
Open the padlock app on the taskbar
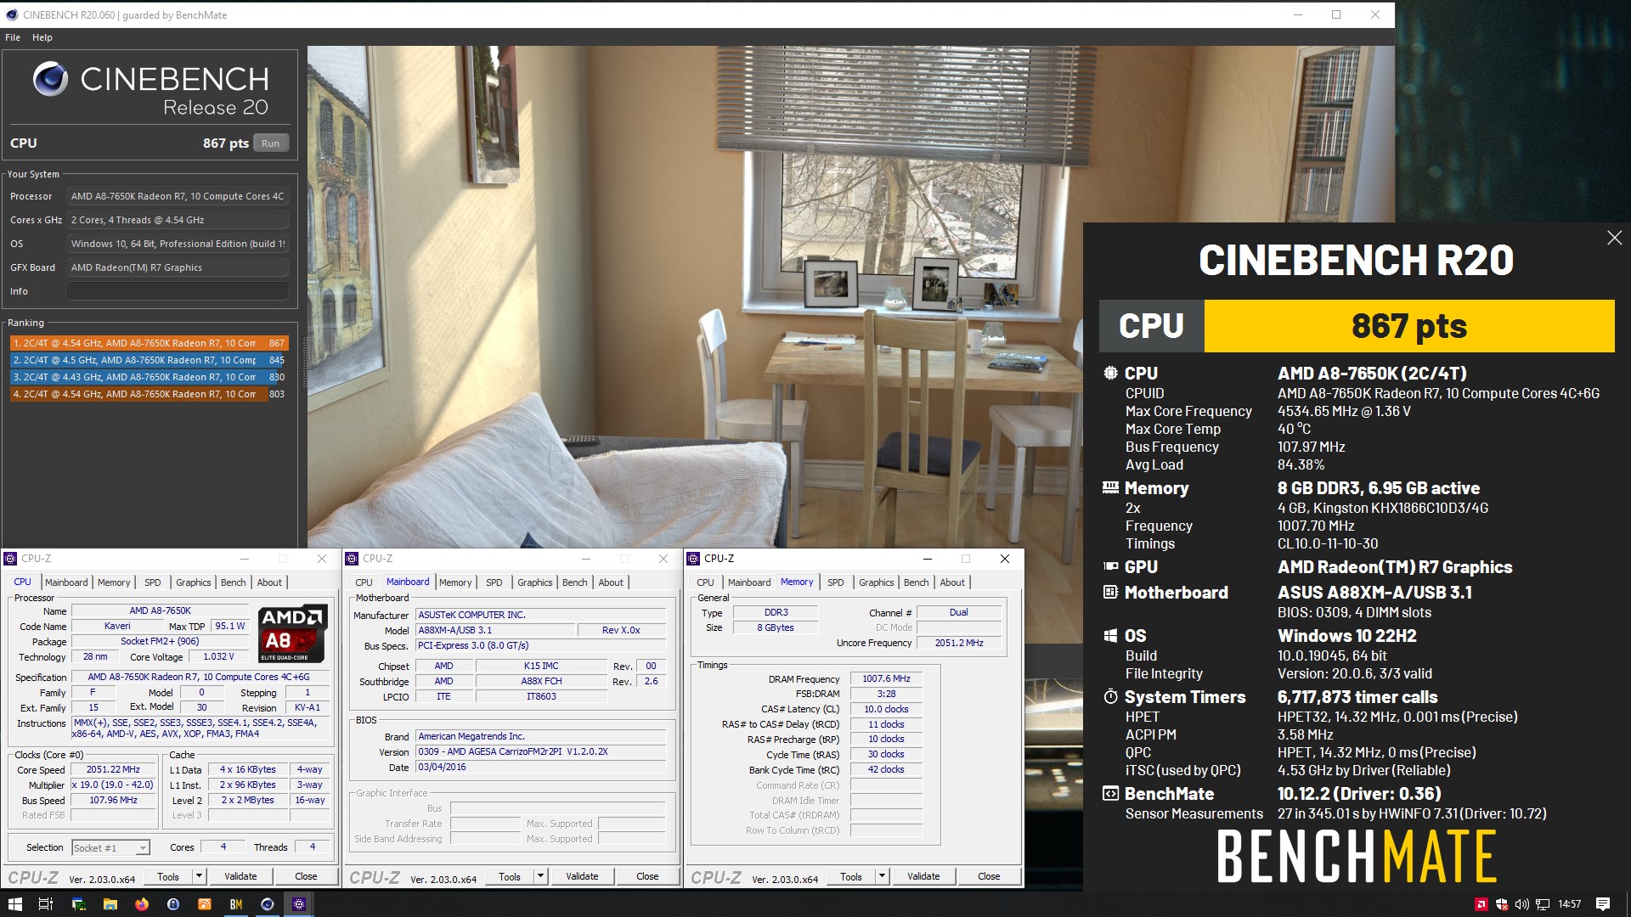(173, 904)
